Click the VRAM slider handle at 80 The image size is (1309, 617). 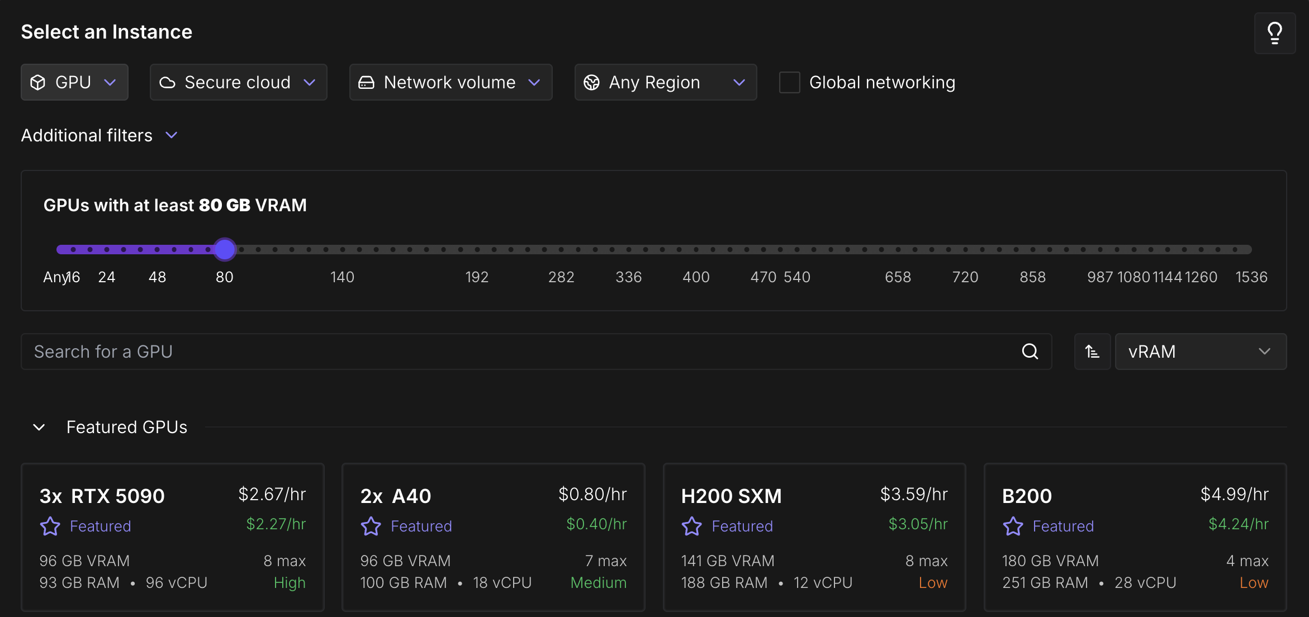(x=225, y=249)
